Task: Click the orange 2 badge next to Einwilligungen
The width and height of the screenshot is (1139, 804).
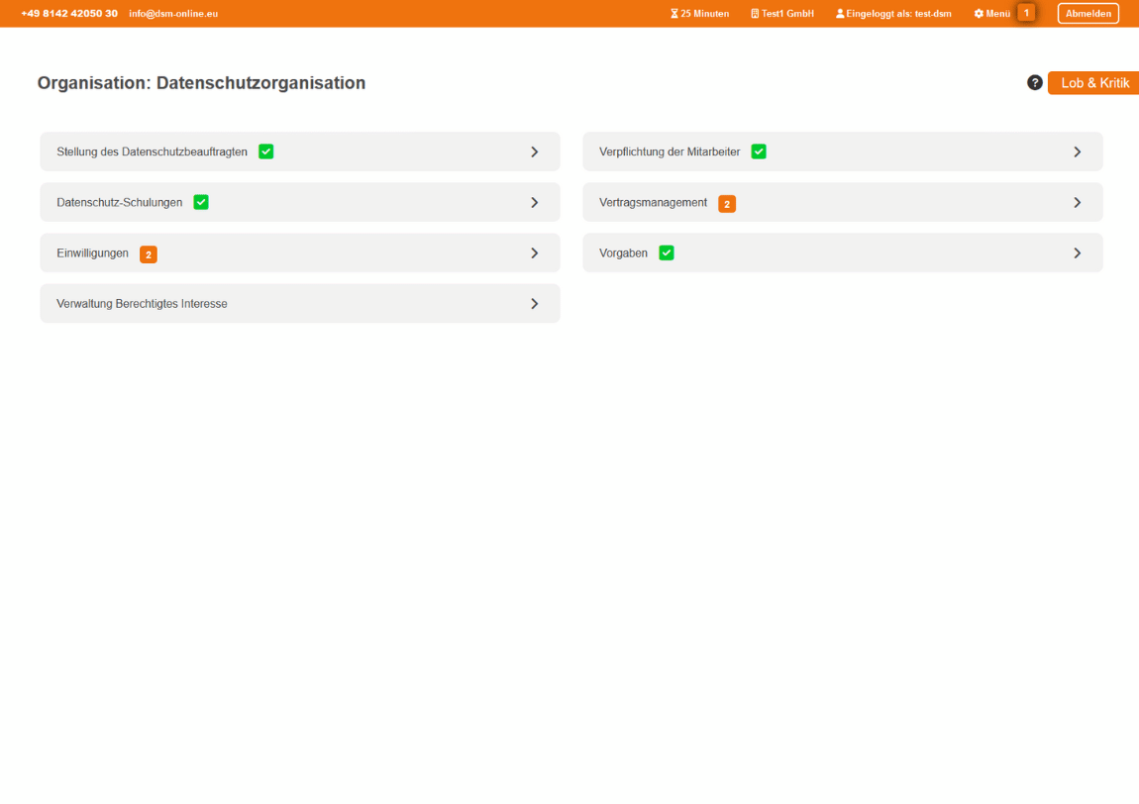Action: (149, 254)
